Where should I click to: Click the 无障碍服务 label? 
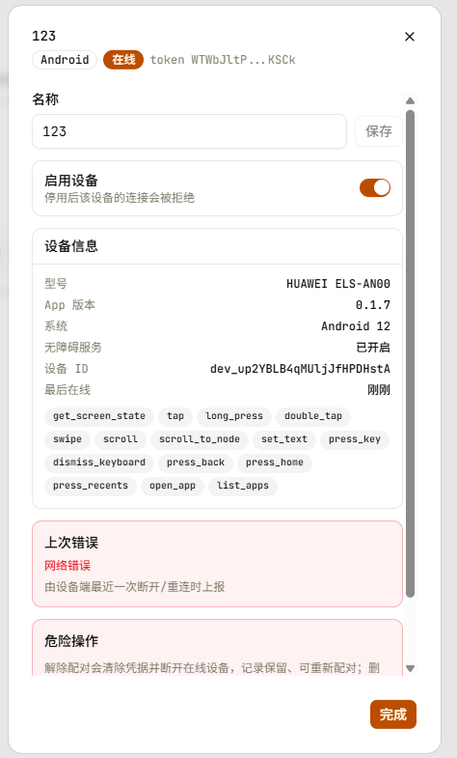click(x=73, y=348)
